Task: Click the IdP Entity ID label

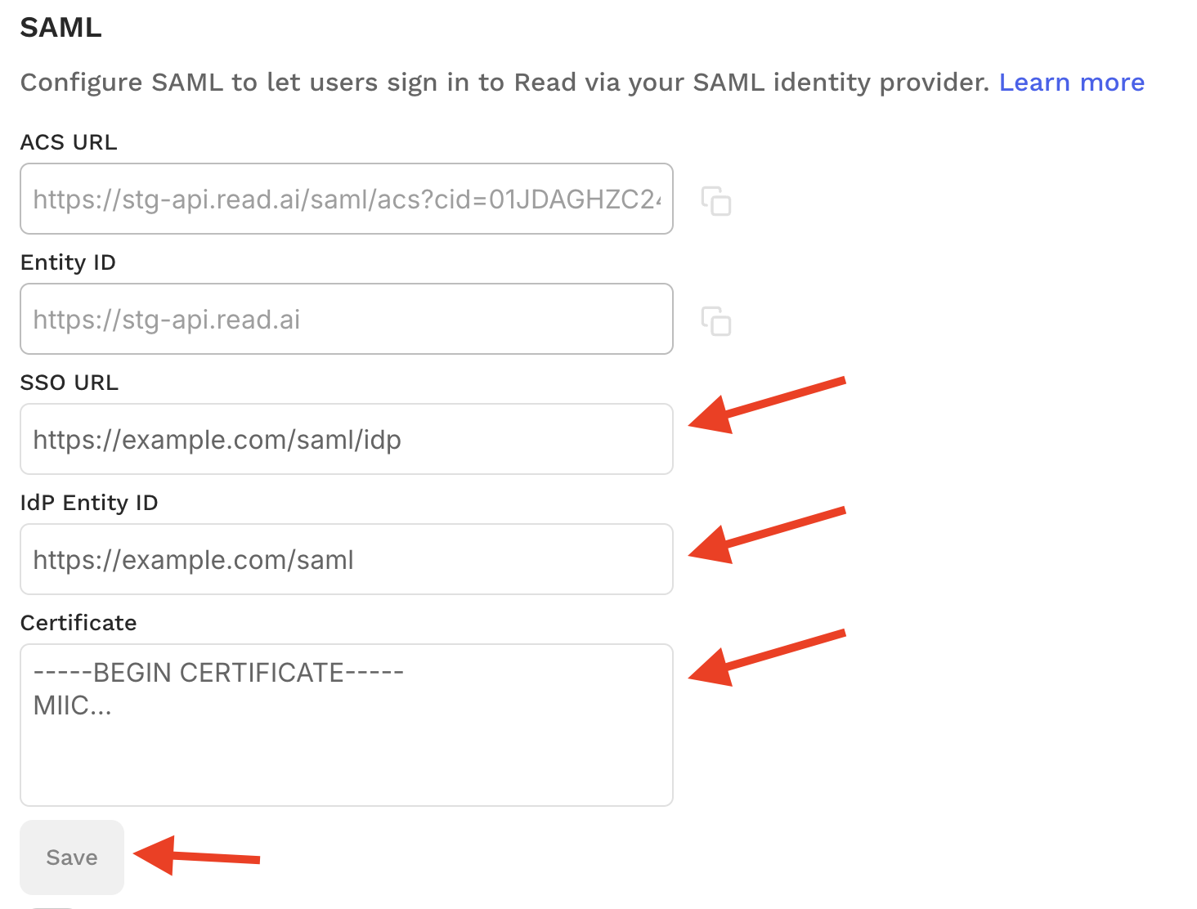Action: coord(89,503)
